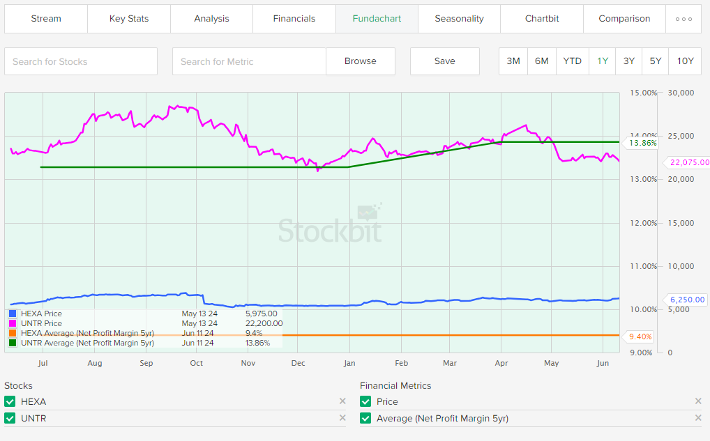Open the three-dots more tabs menu
The width and height of the screenshot is (710, 441).
click(x=683, y=19)
